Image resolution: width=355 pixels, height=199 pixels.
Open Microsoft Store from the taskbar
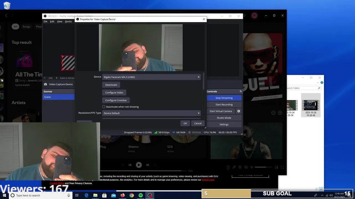point(104,195)
